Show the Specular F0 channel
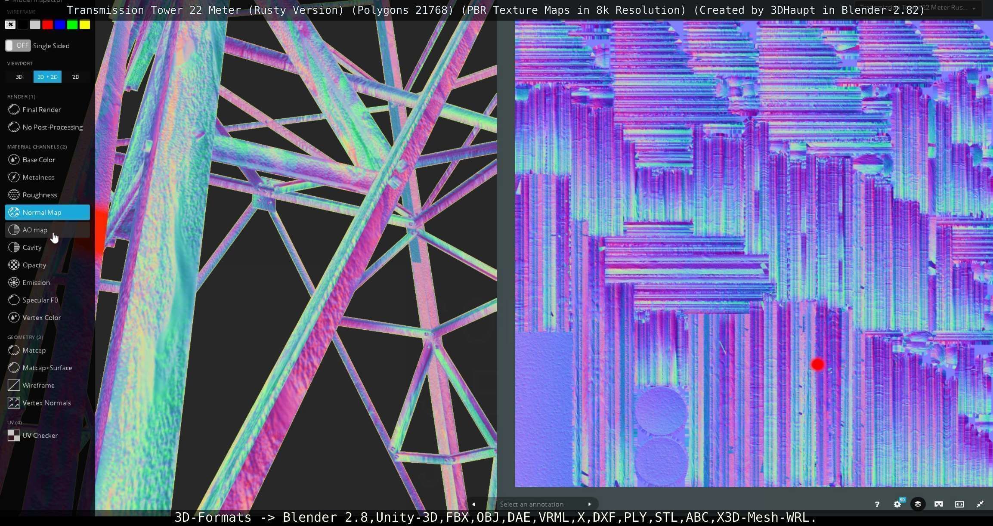The image size is (993, 526). point(47,300)
